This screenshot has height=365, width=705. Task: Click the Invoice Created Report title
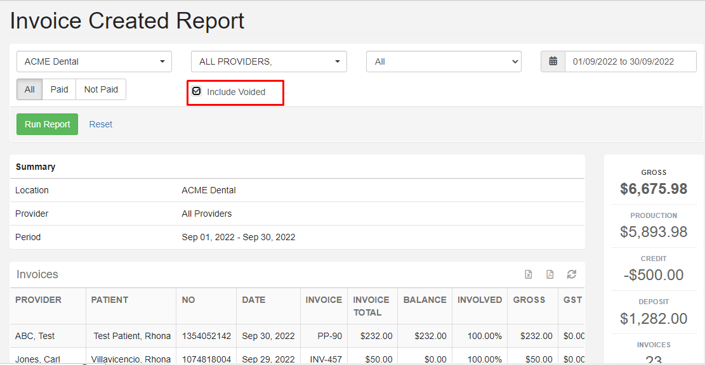coord(128,21)
